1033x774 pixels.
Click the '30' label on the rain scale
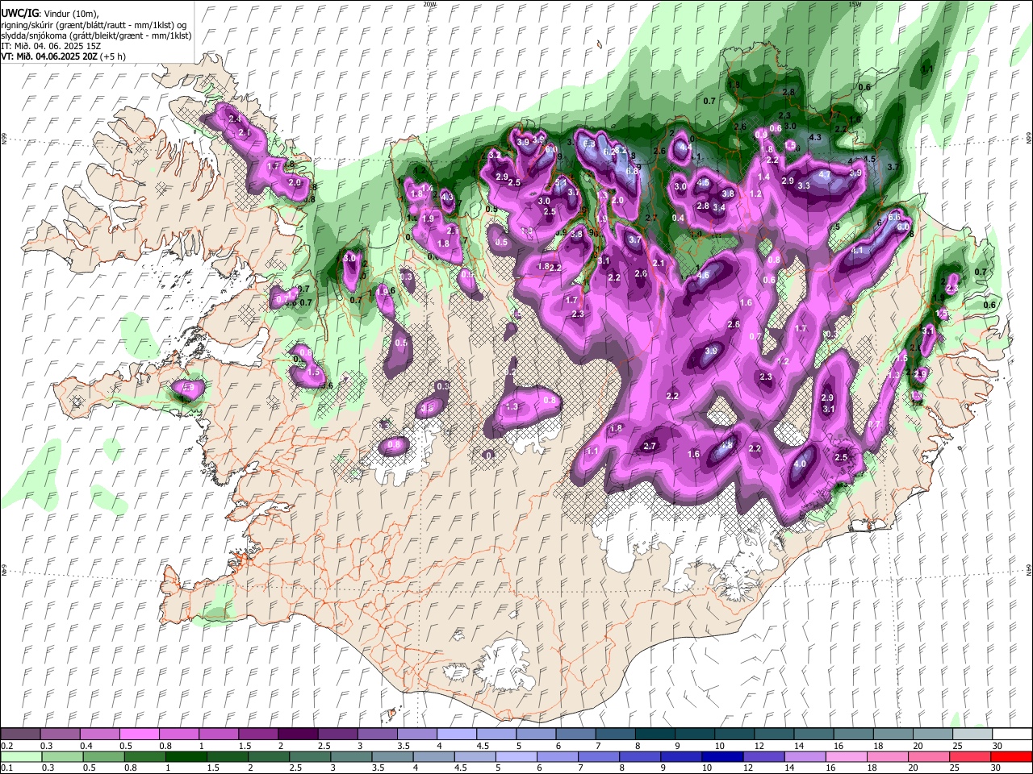point(995,768)
